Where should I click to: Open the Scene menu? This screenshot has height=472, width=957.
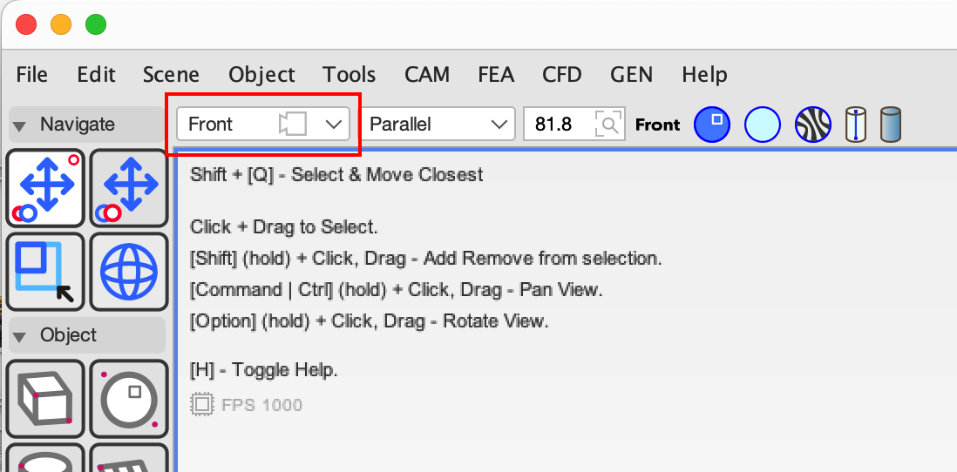(171, 75)
